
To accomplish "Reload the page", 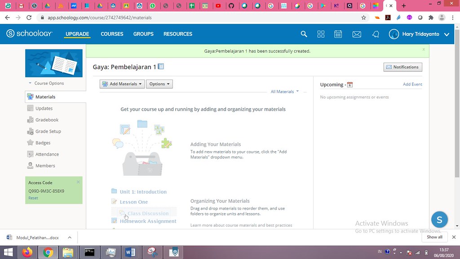I will tap(29, 18).
